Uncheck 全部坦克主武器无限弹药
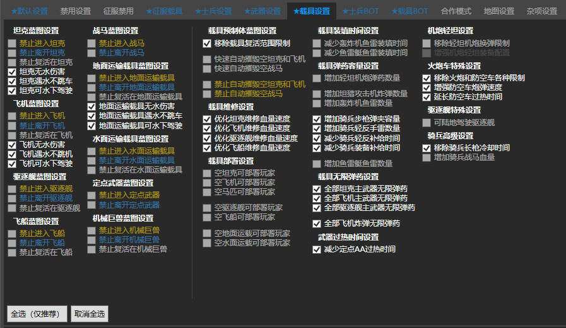The width and height of the screenshot is (566, 328). click(x=317, y=189)
